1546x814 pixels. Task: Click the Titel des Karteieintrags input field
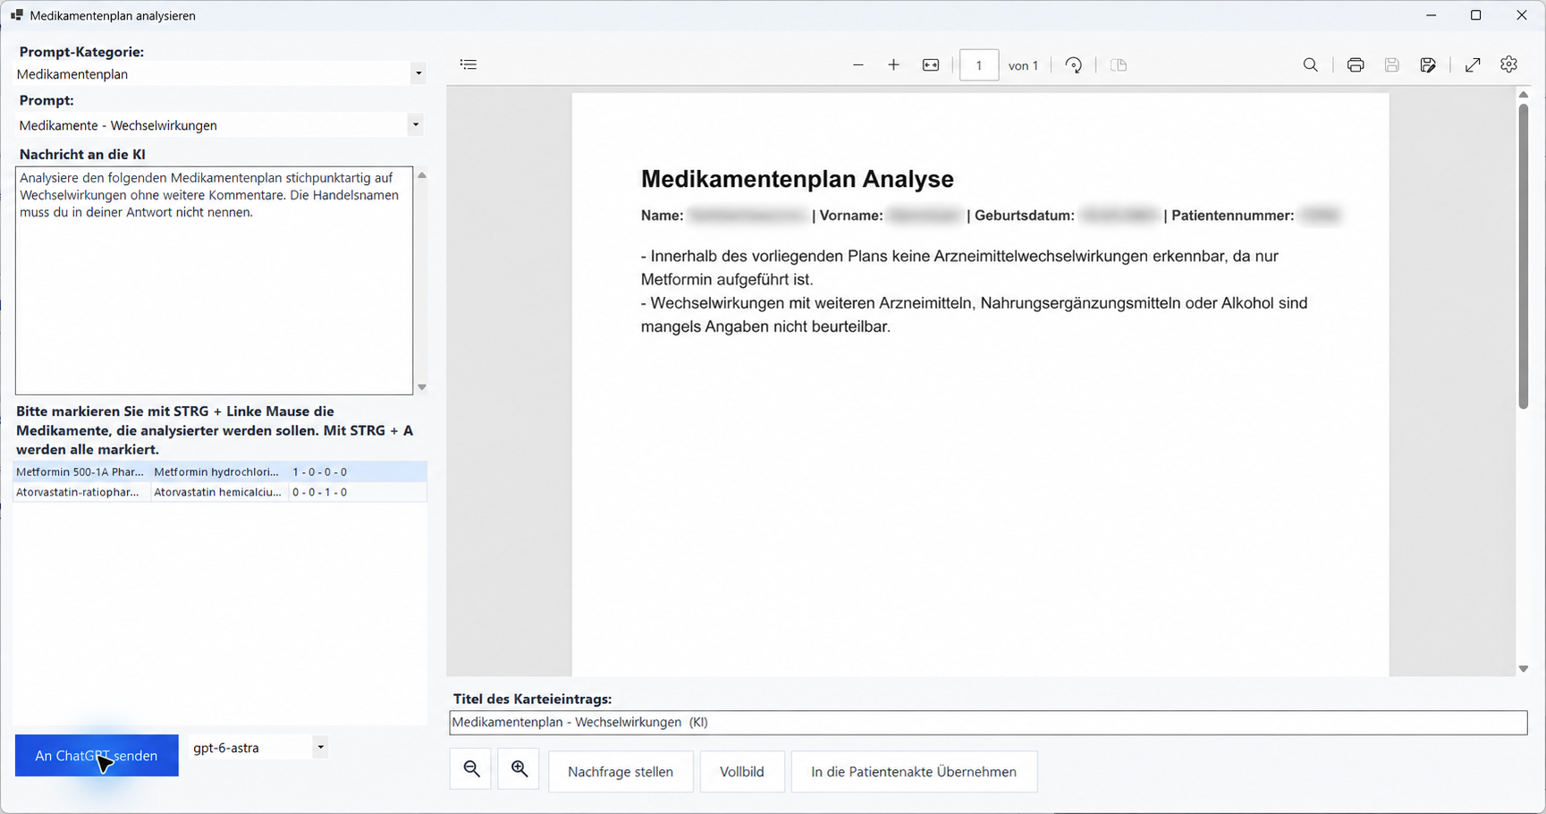(x=988, y=722)
